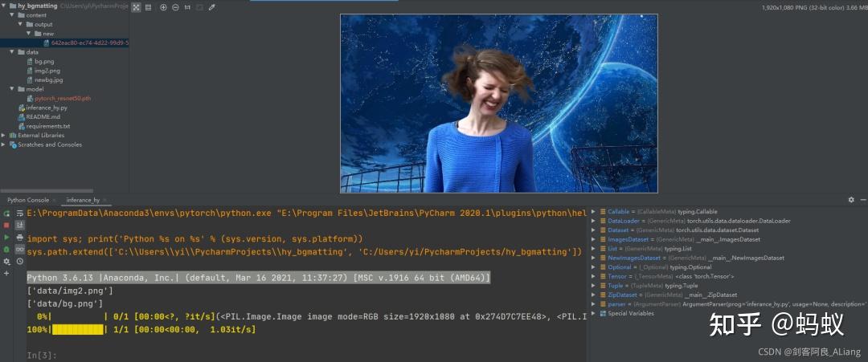Toggle show variables (glasses icon)

coord(20,250)
